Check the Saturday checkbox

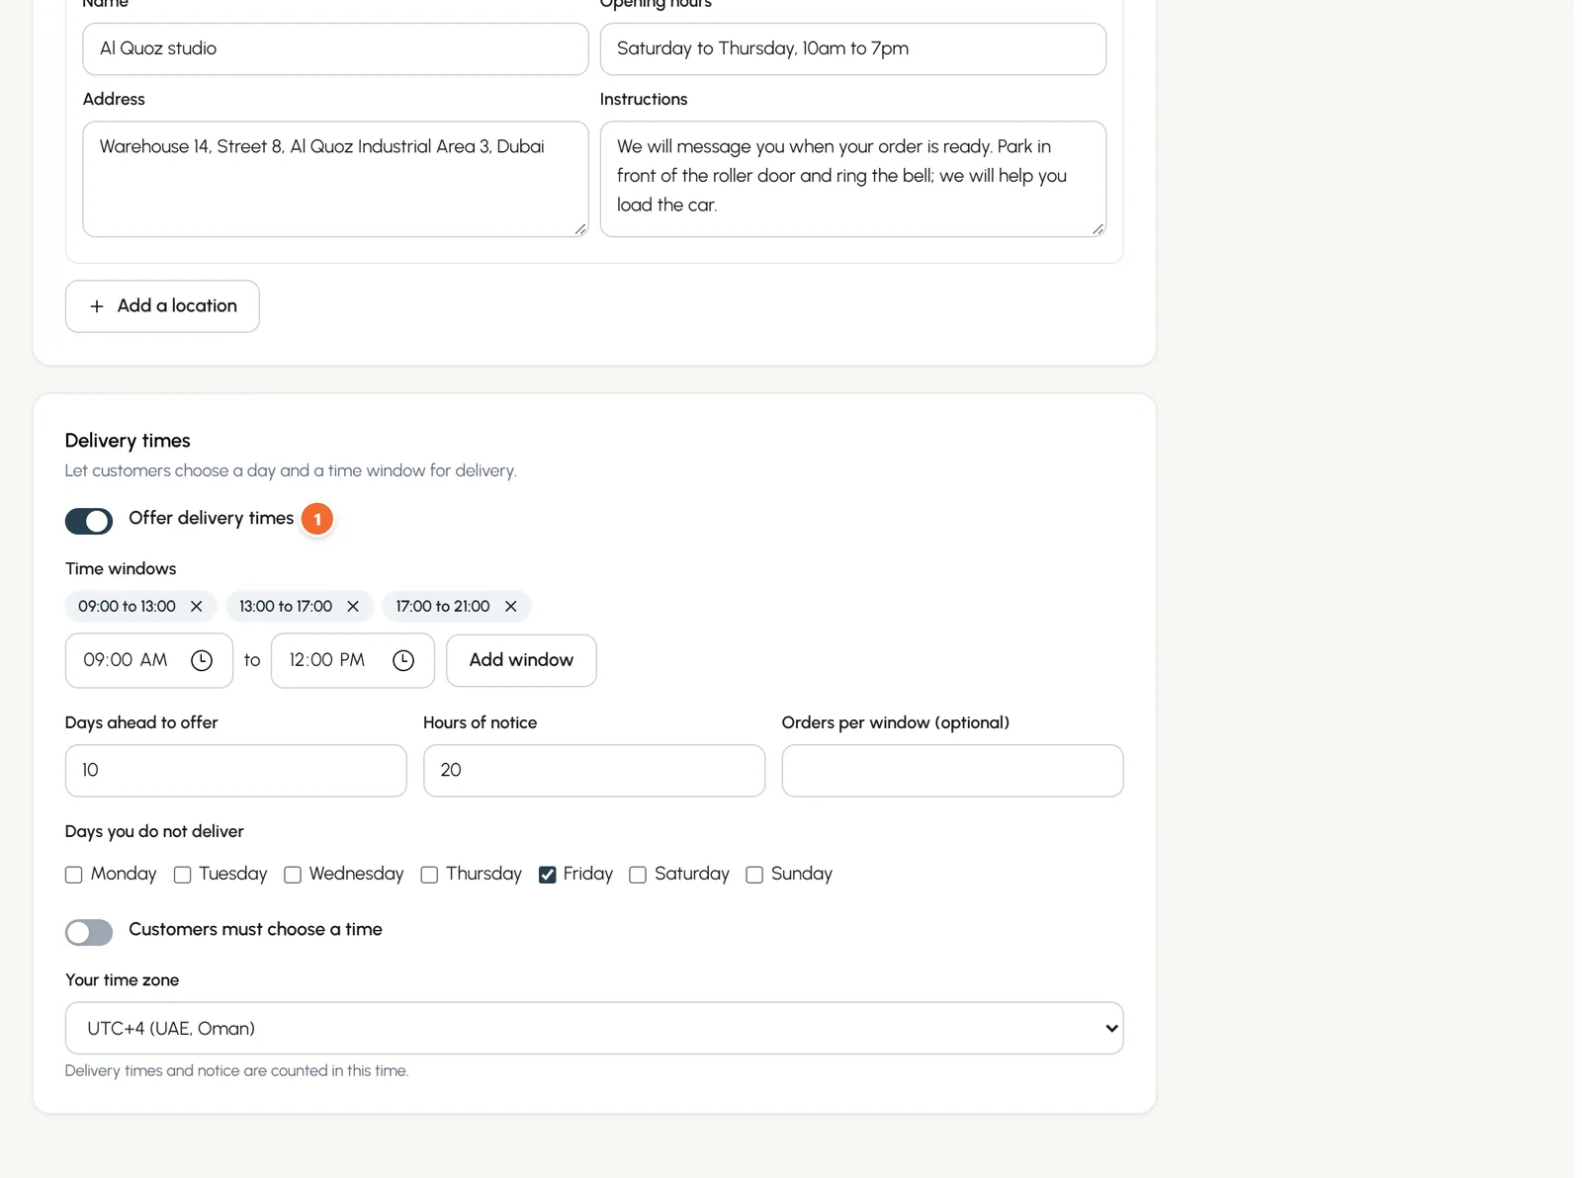638,875
